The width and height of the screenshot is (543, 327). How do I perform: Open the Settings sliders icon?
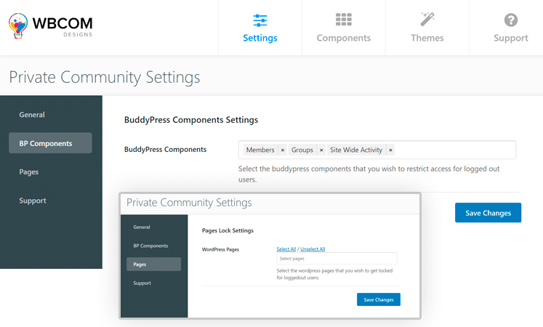[260, 20]
